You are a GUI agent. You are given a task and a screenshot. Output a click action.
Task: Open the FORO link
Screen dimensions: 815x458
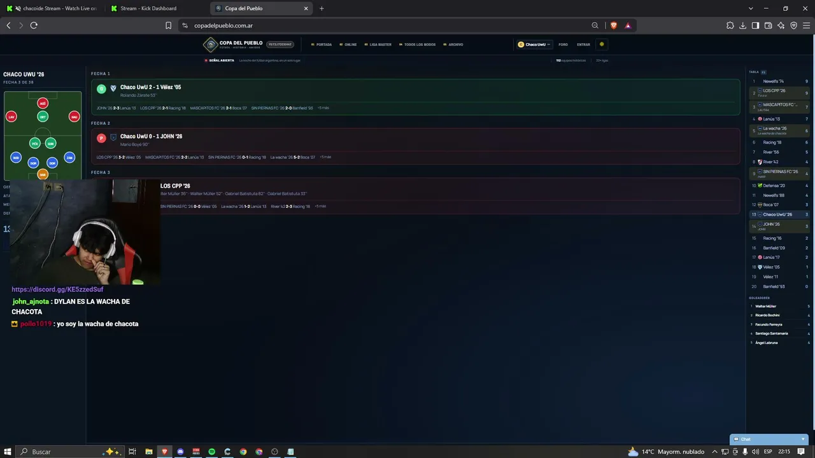[563, 45]
